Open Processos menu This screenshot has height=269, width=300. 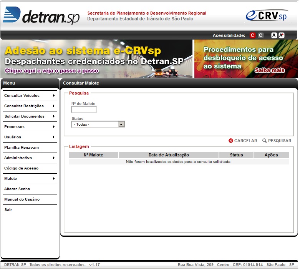(14, 127)
